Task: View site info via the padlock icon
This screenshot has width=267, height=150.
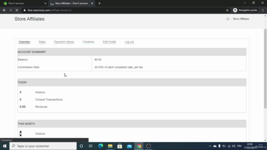Action: tap(25, 10)
